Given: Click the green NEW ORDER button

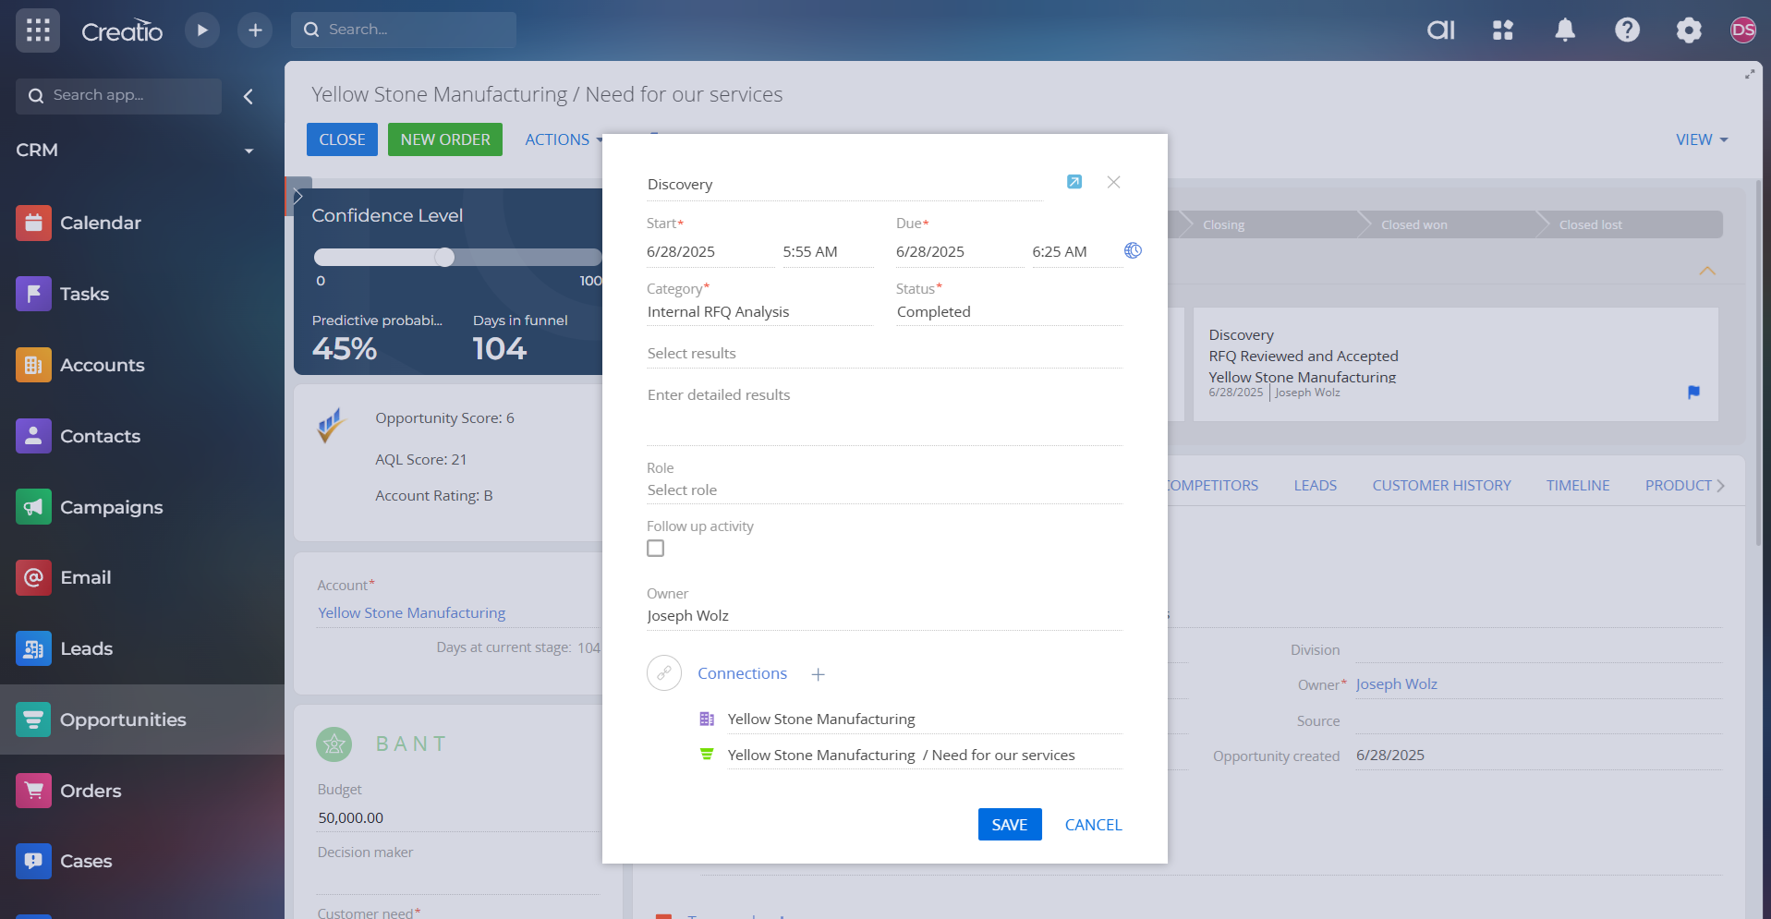Looking at the screenshot, I should point(444,139).
